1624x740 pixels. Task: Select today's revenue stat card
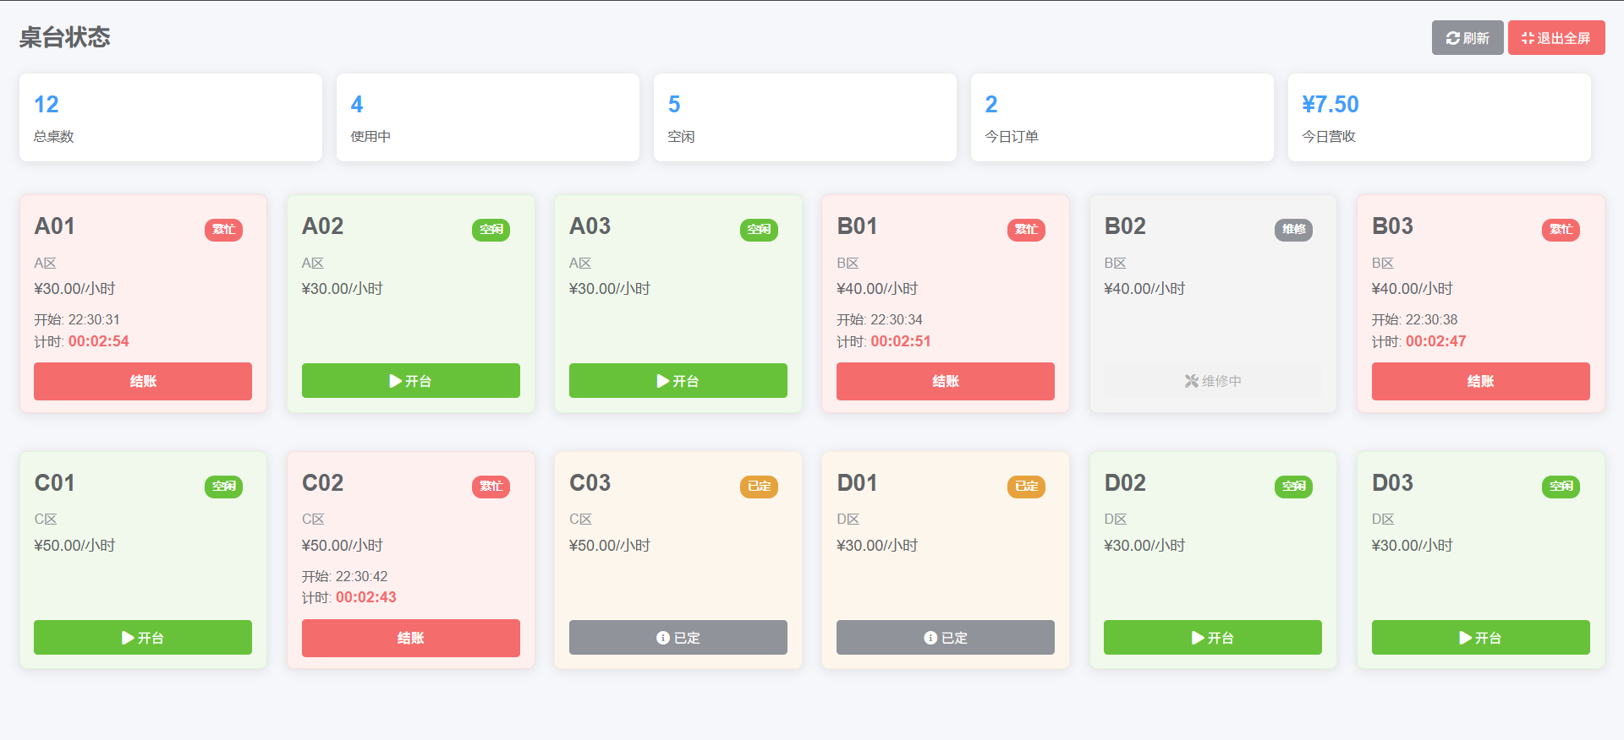(1439, 117)
